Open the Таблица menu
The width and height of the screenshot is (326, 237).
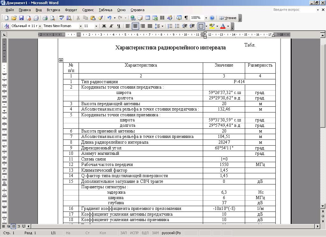pyautogui.click(x=105, y=10)
